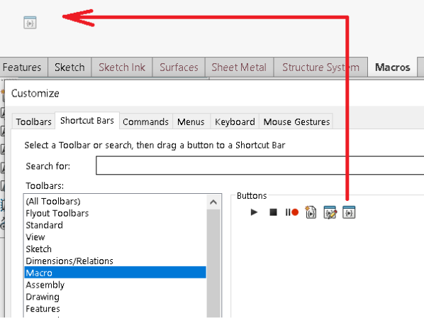Screen dimensions: 424x321
Task: Open the Keyboard tab
Action: coord(235,121)
